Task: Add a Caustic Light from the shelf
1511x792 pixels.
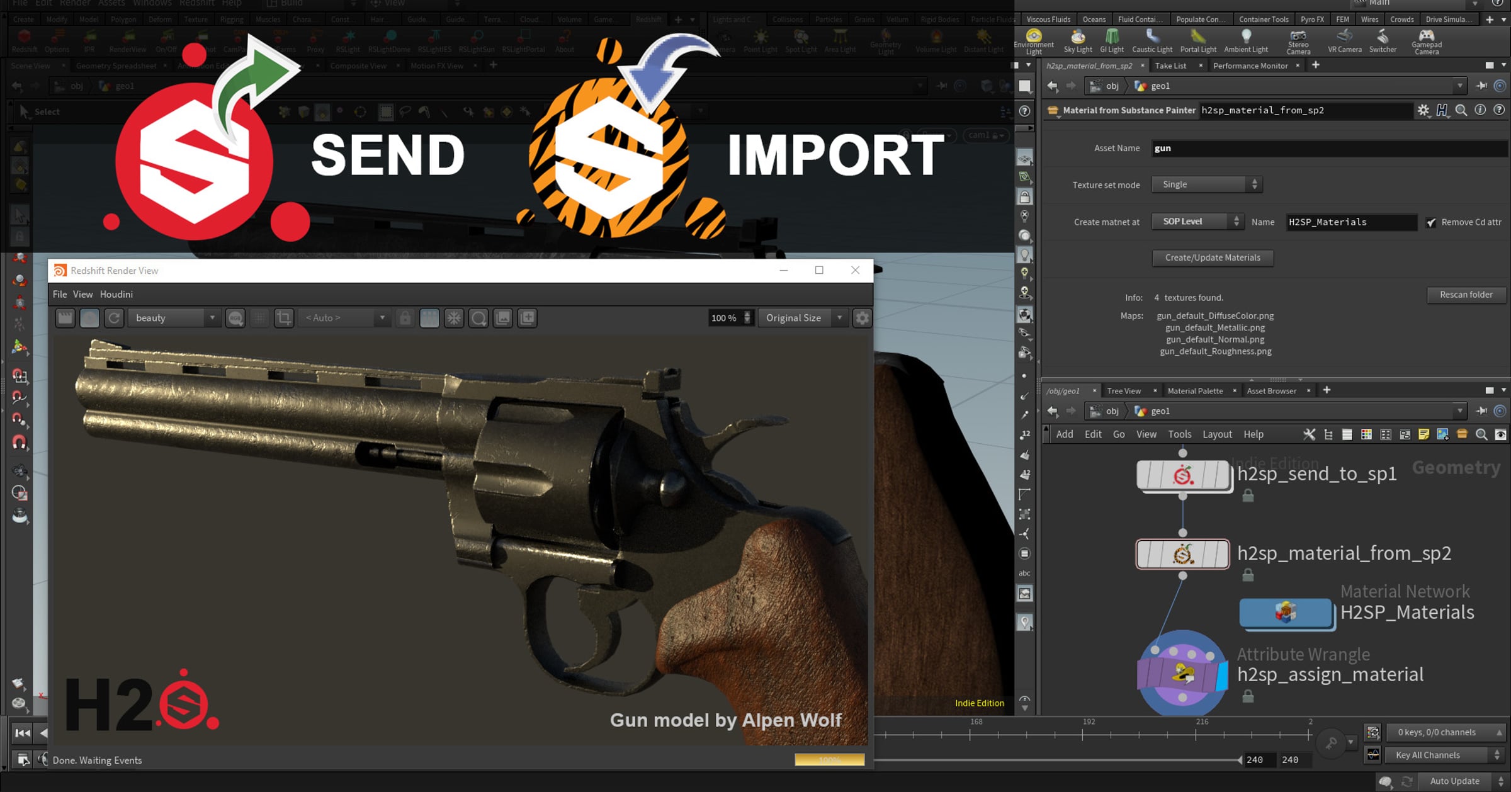Action: click(x=1152, y=42)
